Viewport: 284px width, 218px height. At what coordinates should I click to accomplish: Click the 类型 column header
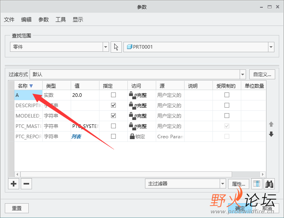(56, 86)
